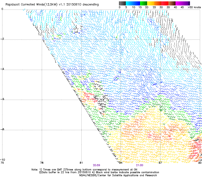
Task: Click the 'Times are GMT' note line
Action: [x=84, y=170]
